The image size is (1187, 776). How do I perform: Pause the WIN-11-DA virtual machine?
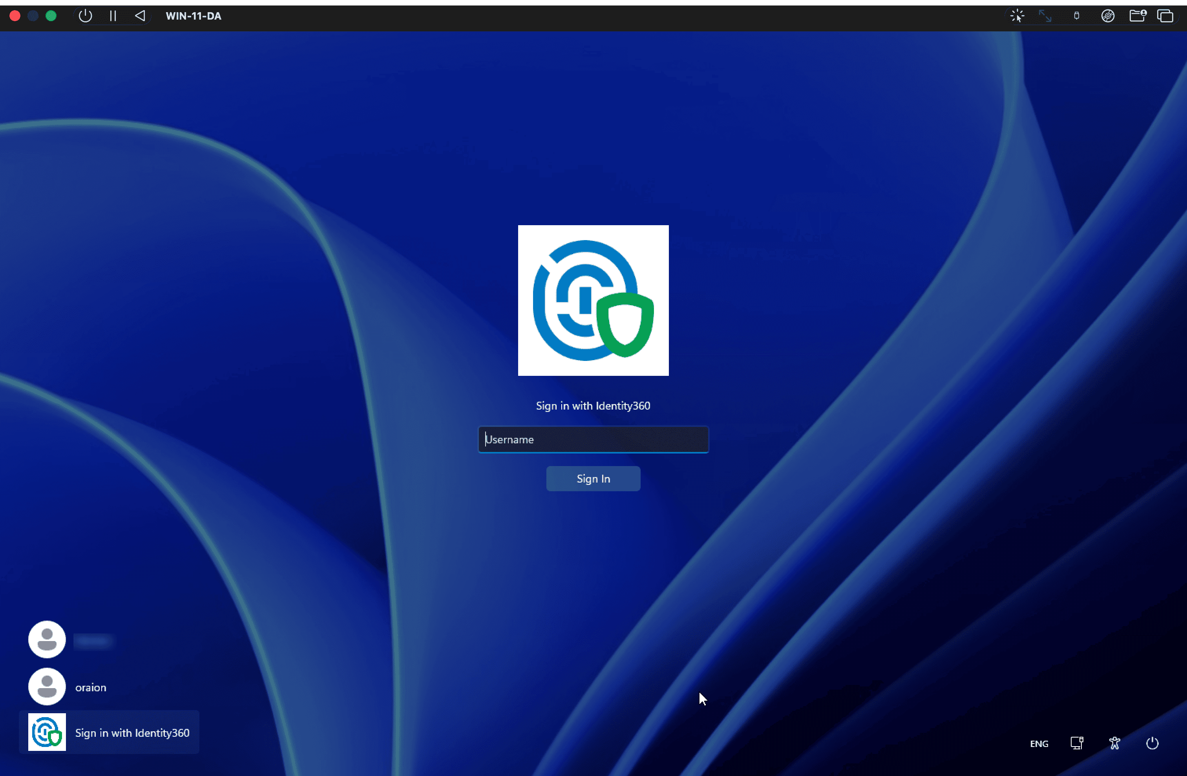tap(113, 16)
